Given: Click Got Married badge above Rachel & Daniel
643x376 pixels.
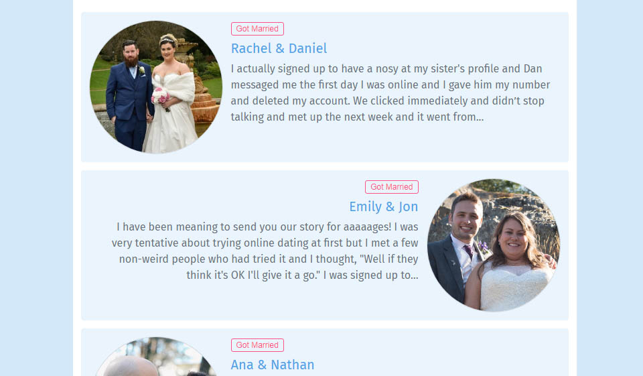Looking at the screenshot, I should coord(257,29).
